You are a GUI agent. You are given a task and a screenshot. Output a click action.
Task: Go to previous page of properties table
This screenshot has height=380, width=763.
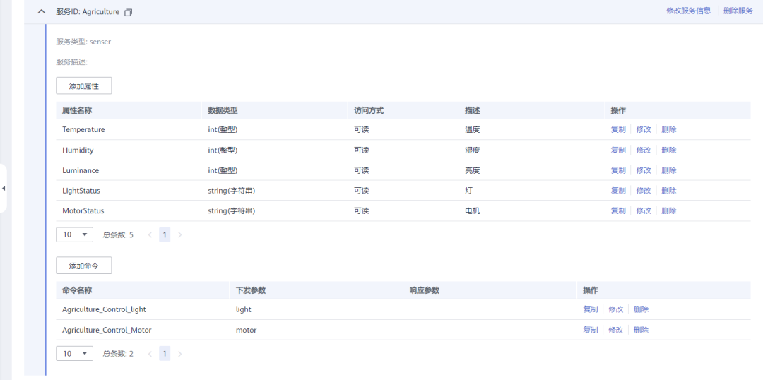[150, 234]
